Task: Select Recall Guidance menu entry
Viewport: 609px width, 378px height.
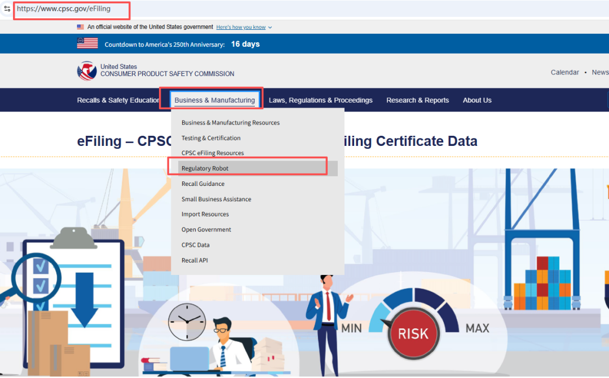Action: point(203,184)
